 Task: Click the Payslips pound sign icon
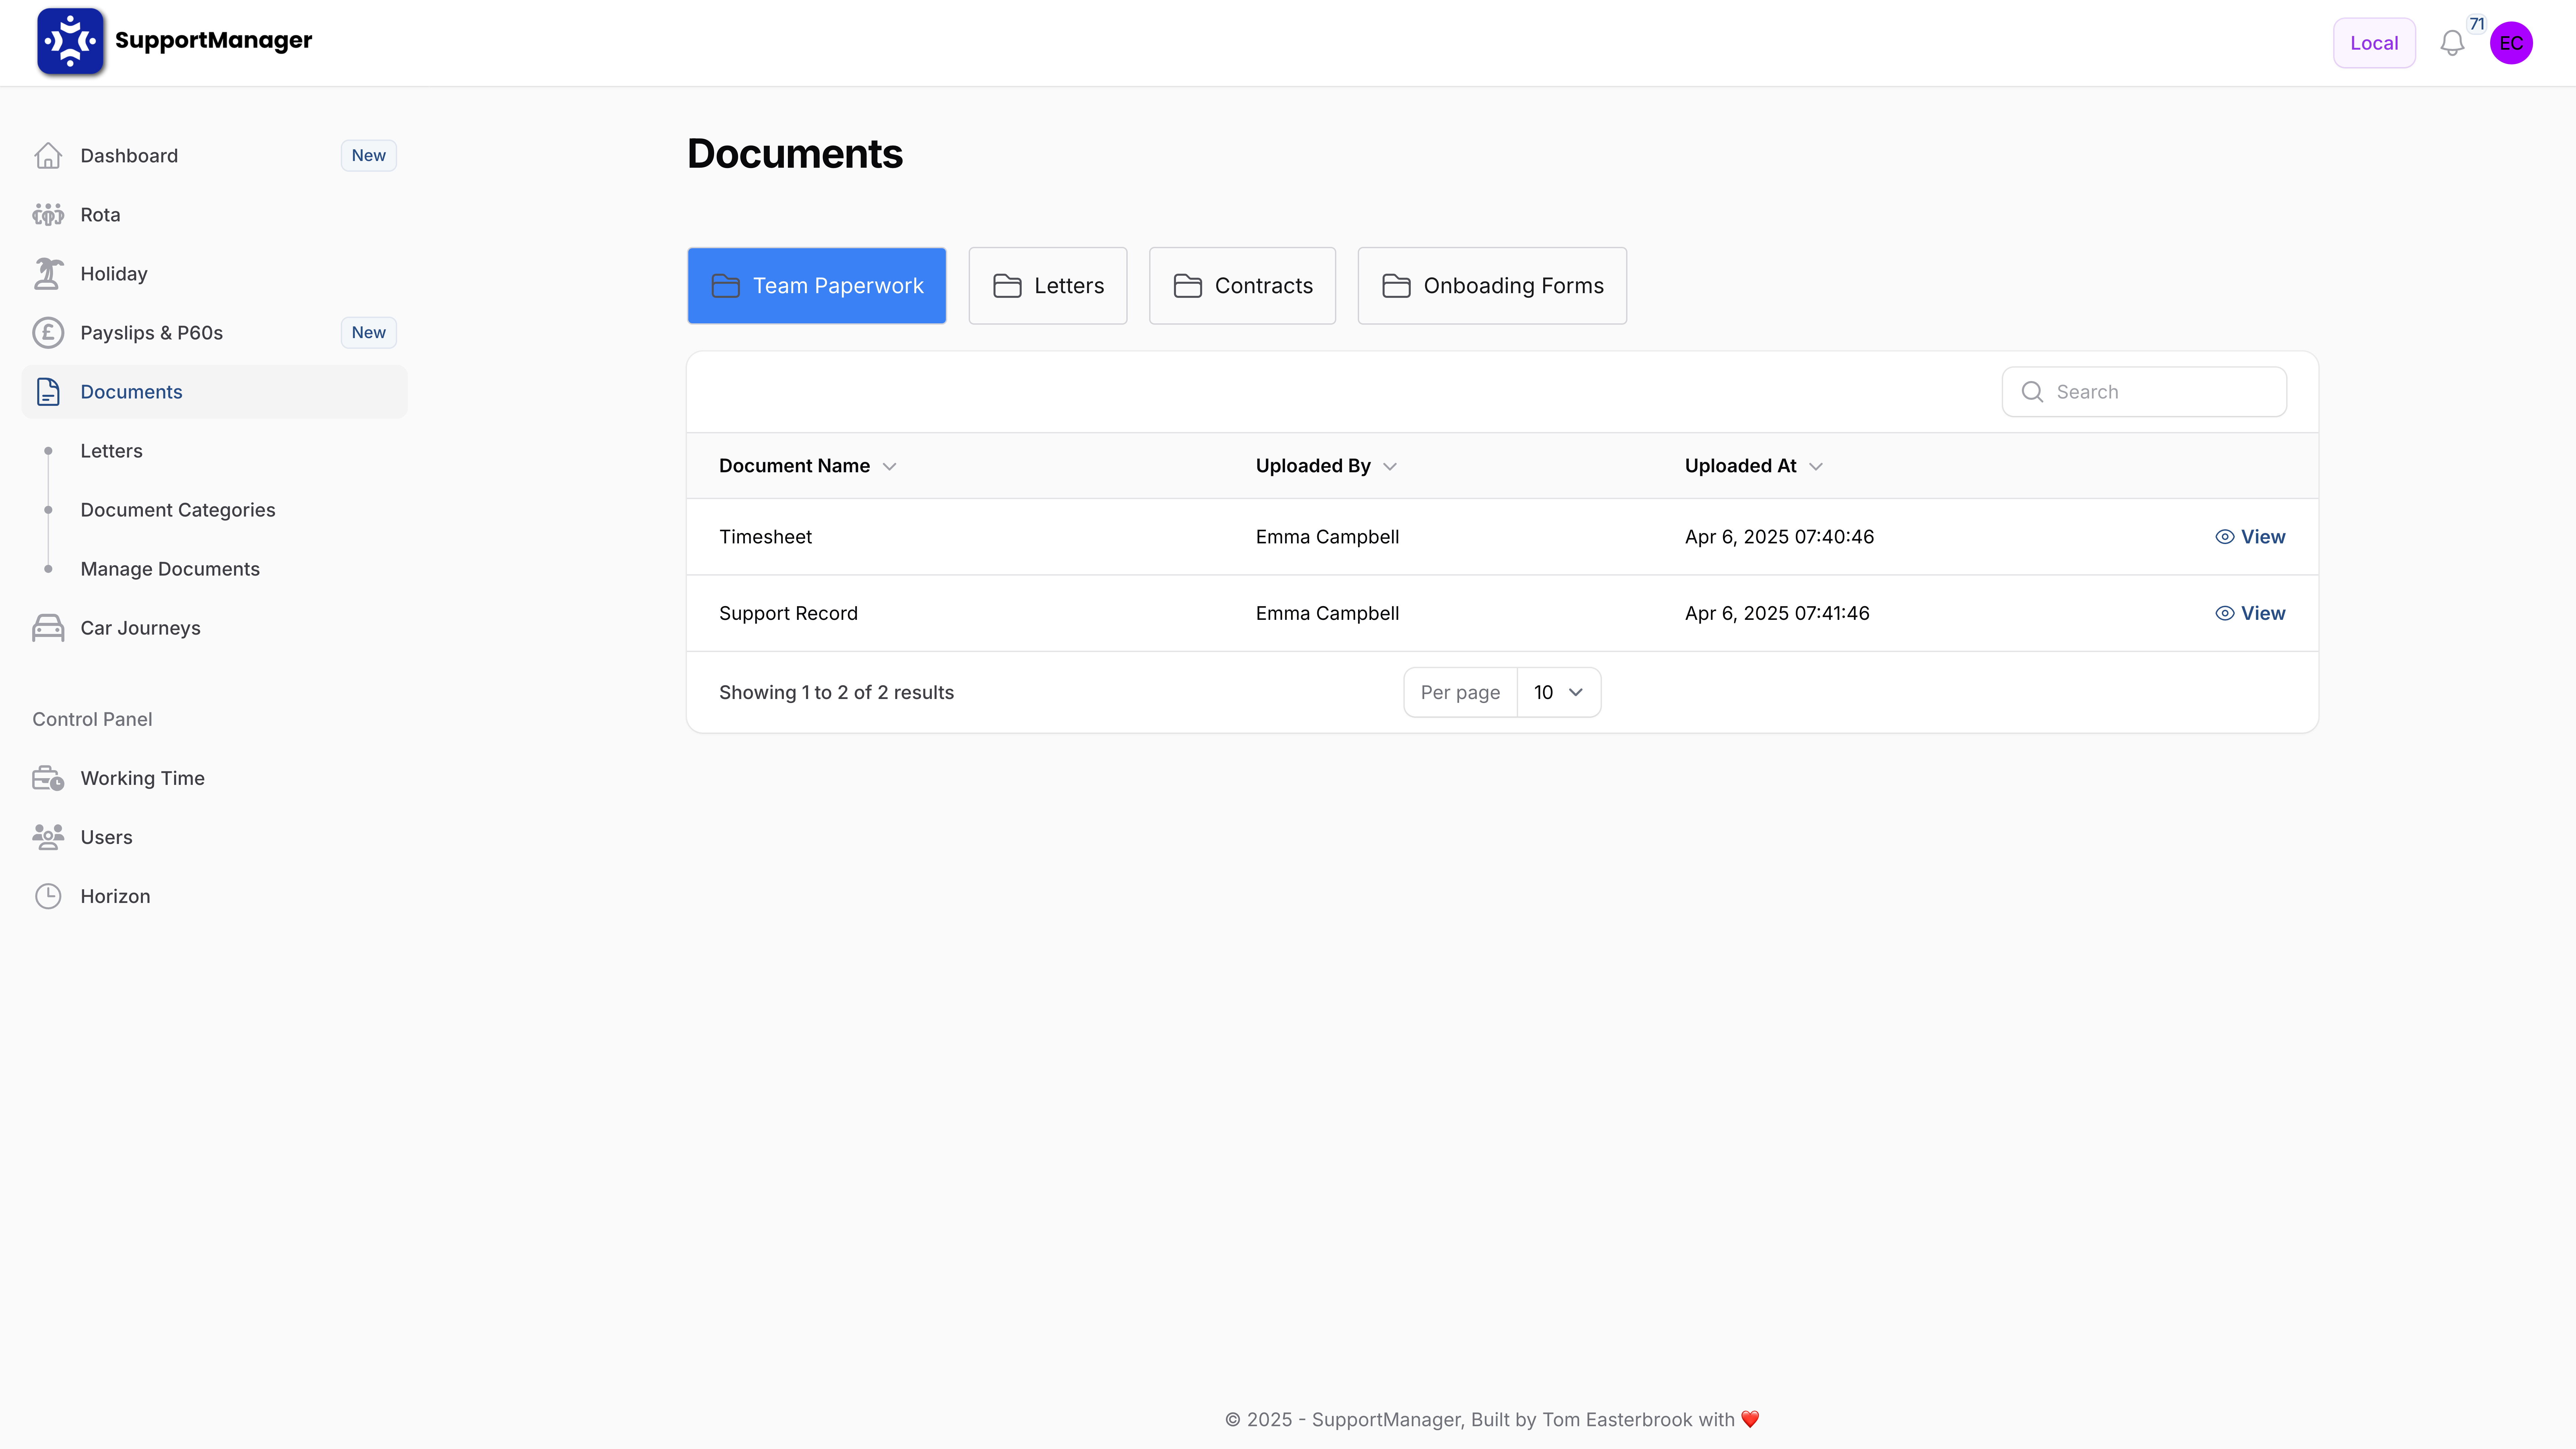(48, 333)
